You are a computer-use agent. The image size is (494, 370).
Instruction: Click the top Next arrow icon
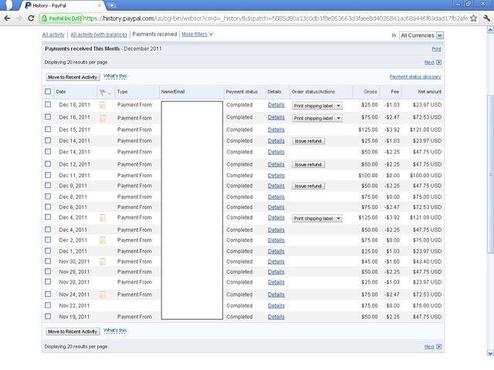439,62
